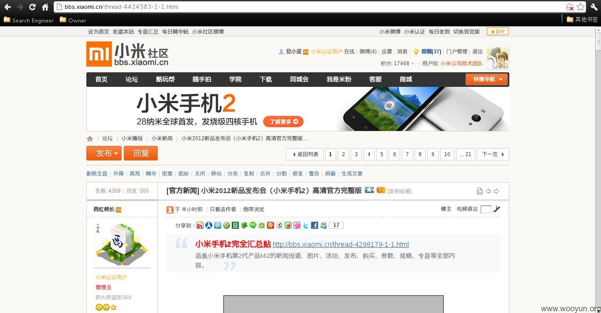Share the post to Twitter

[306, 225]
